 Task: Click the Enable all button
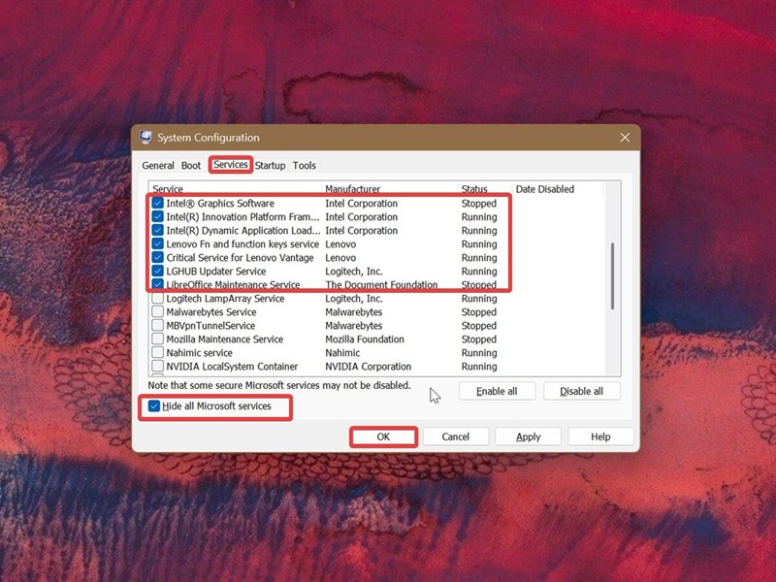click(497, 391)
